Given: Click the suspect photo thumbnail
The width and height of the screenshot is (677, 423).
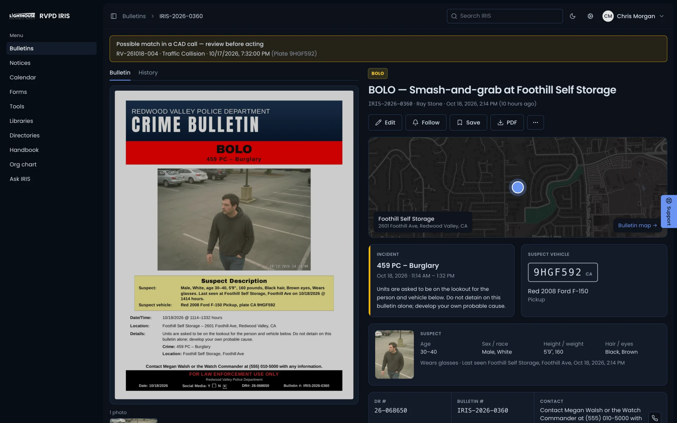Looking at the screenshot, I should tap(394, 355).
